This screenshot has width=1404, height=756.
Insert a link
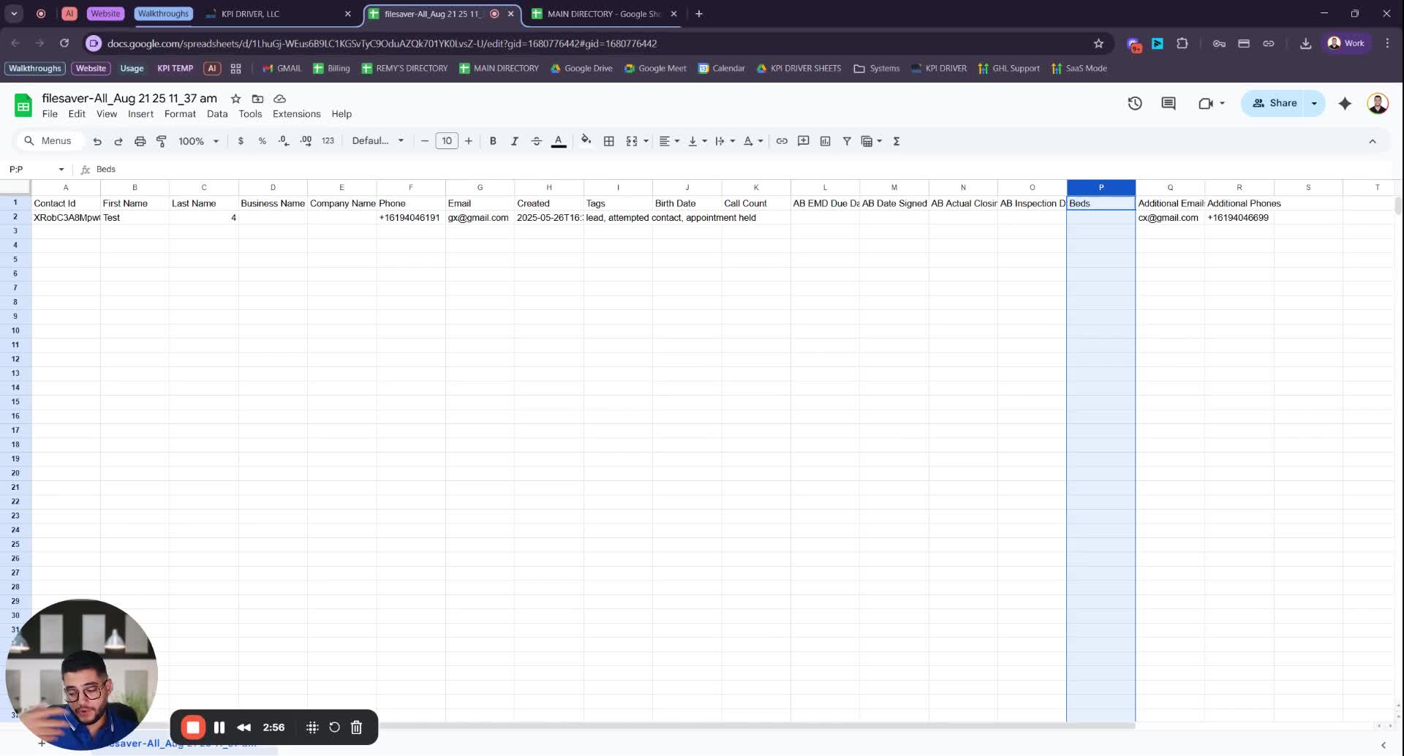tap(782, 141)
